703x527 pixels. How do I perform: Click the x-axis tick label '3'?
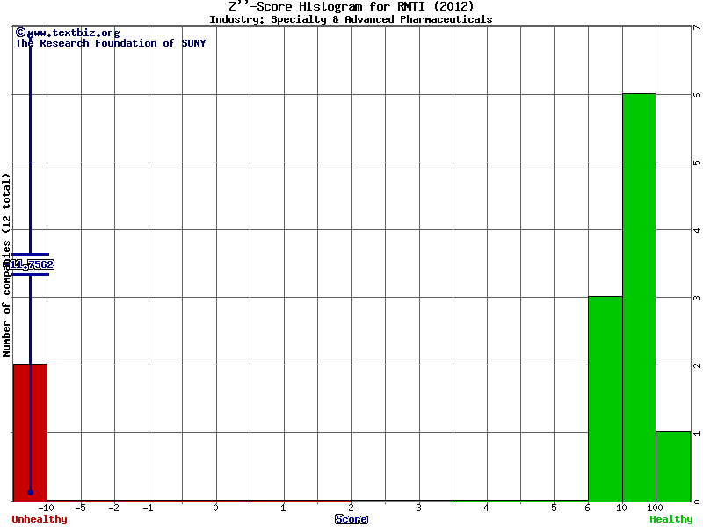point(419,508)
